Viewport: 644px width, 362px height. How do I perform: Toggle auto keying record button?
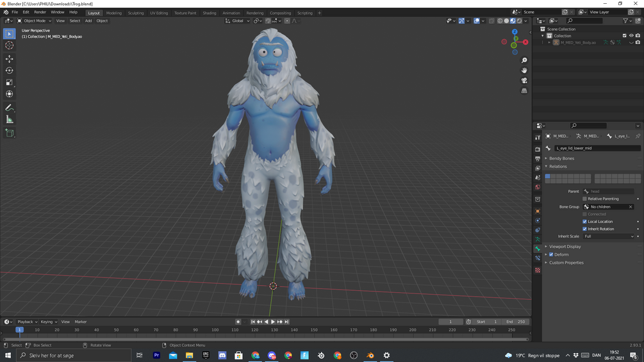[x=238, y=322]
